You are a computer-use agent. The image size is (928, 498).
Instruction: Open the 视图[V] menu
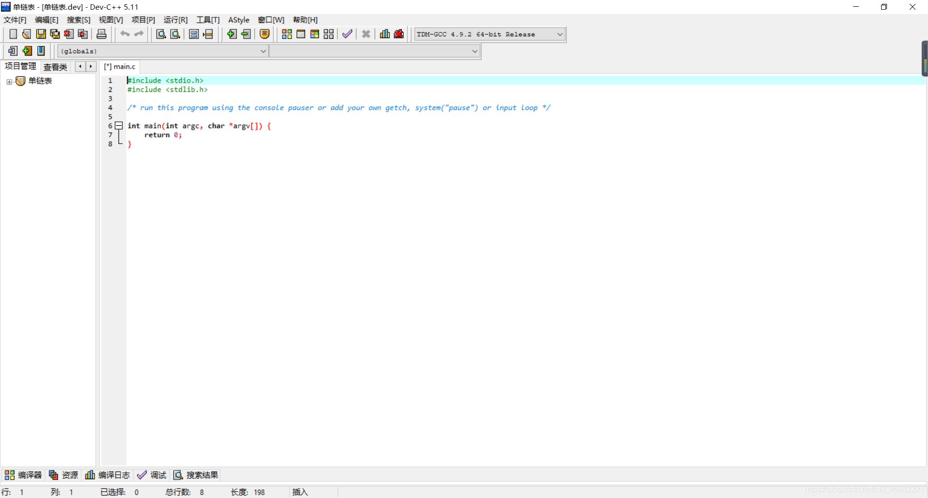point(111,20)
